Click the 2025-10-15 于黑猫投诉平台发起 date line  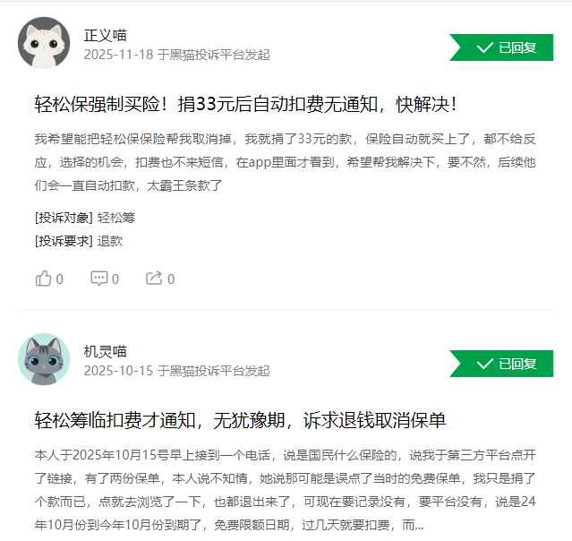click(177, 371)
